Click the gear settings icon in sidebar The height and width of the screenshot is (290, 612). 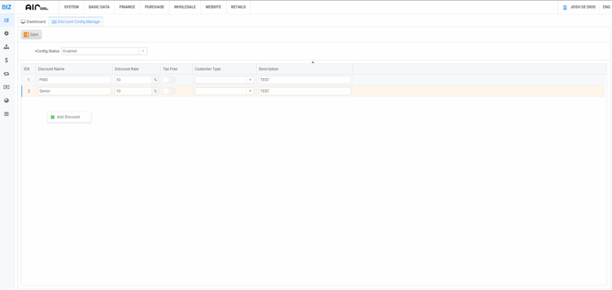pos(6,33)
